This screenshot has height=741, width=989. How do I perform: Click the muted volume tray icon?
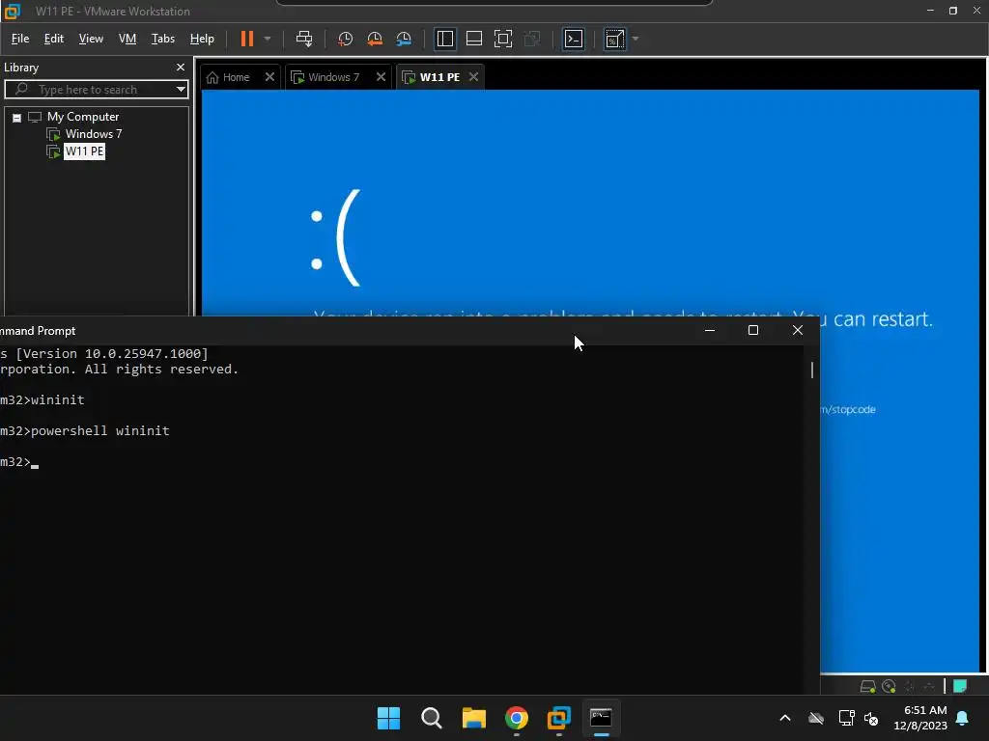point(871,718)
